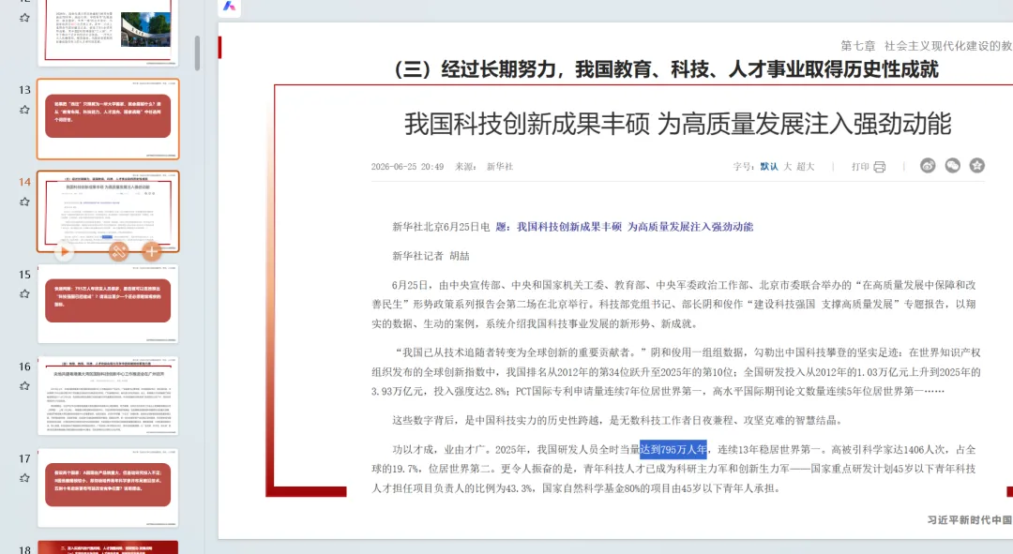Click the thumbnail panel scrollbar handle
Viewport: 1013px width, 554px height.
tap(197, 52)
